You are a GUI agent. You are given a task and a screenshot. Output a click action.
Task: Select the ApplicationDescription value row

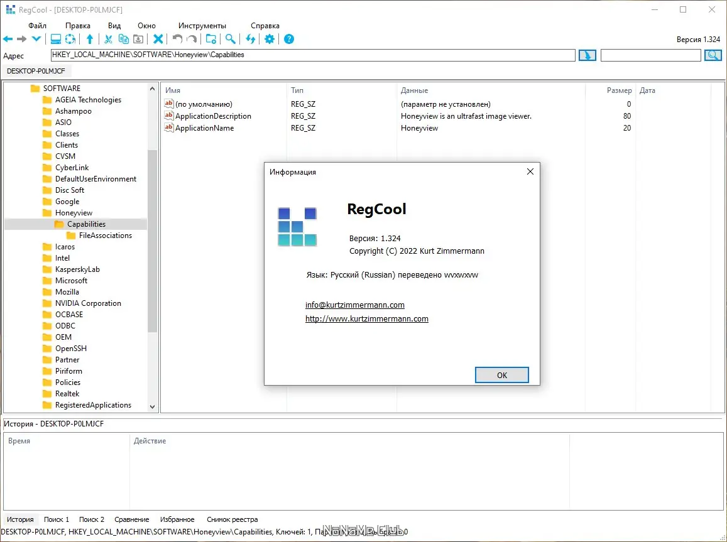click(x=397, y=116)
